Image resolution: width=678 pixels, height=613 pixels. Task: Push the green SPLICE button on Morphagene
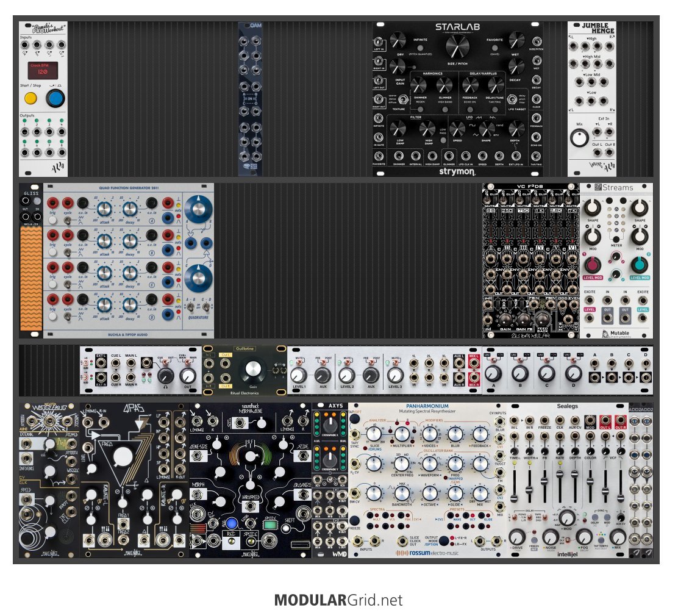(270, 525)
